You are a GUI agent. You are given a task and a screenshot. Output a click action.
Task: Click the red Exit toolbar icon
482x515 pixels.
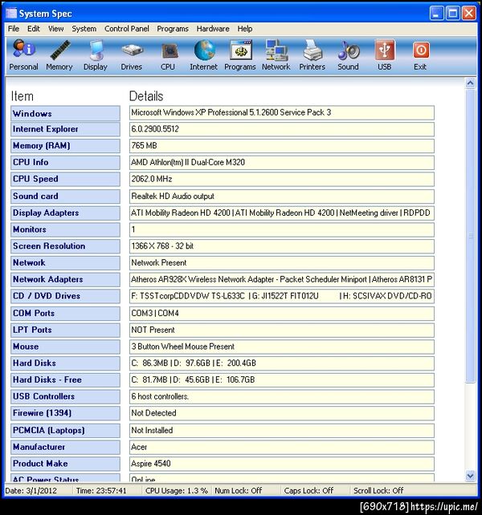(420, 55)
